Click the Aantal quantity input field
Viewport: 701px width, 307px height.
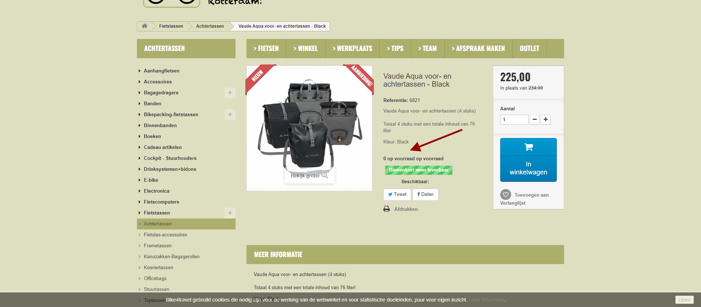coord(514,119)
